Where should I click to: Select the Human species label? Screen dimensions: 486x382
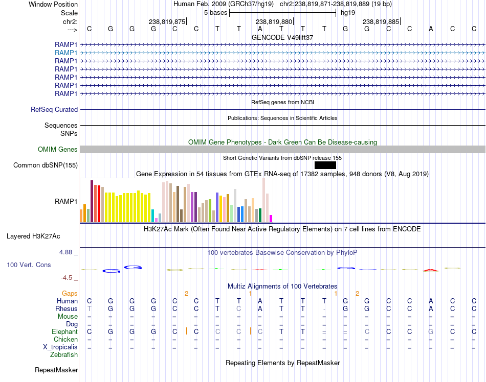67,301
